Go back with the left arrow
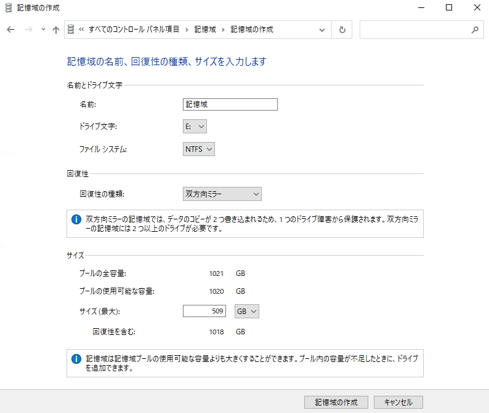This screenshot has width=489, height=413. [x=10, y=29]
